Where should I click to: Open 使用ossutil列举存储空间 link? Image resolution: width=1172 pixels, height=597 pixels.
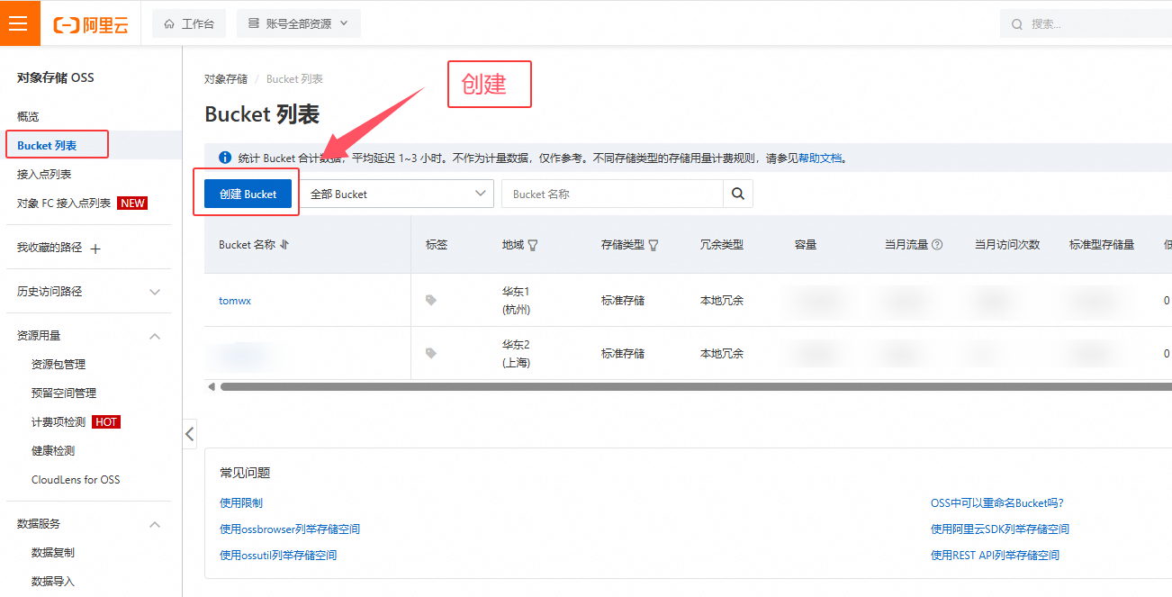[278, 556]
